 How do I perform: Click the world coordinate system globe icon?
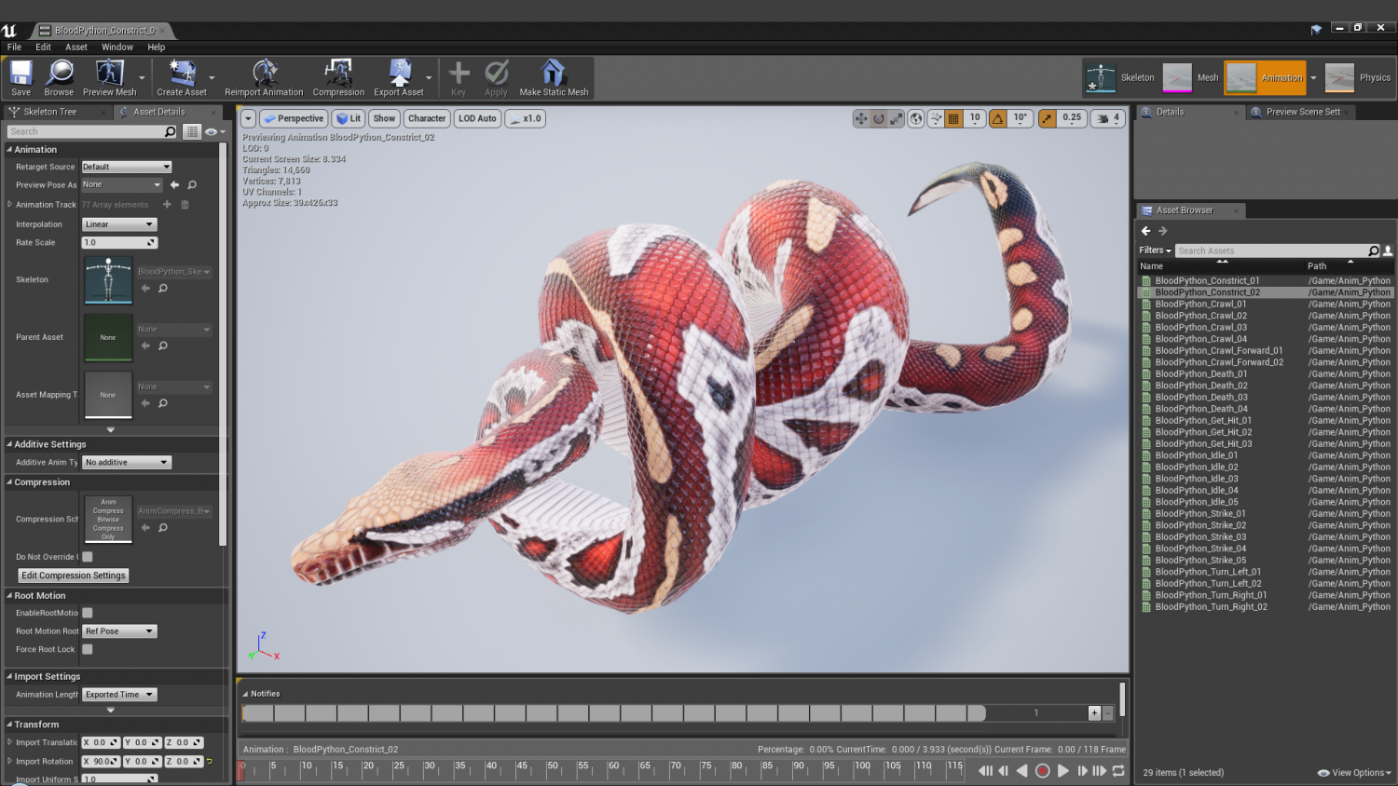click(916, 118)
